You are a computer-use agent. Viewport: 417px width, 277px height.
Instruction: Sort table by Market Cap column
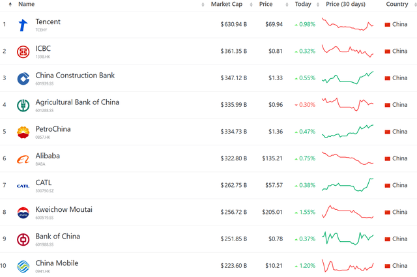tap(228, 5)
